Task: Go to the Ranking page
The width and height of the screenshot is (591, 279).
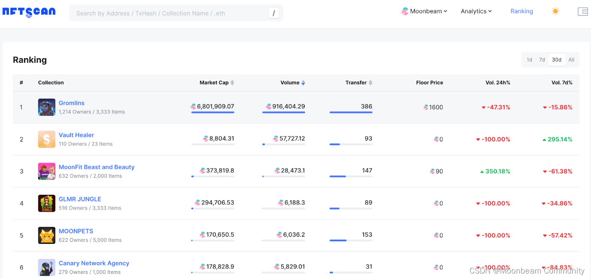Action: click(x=522, y=11)
